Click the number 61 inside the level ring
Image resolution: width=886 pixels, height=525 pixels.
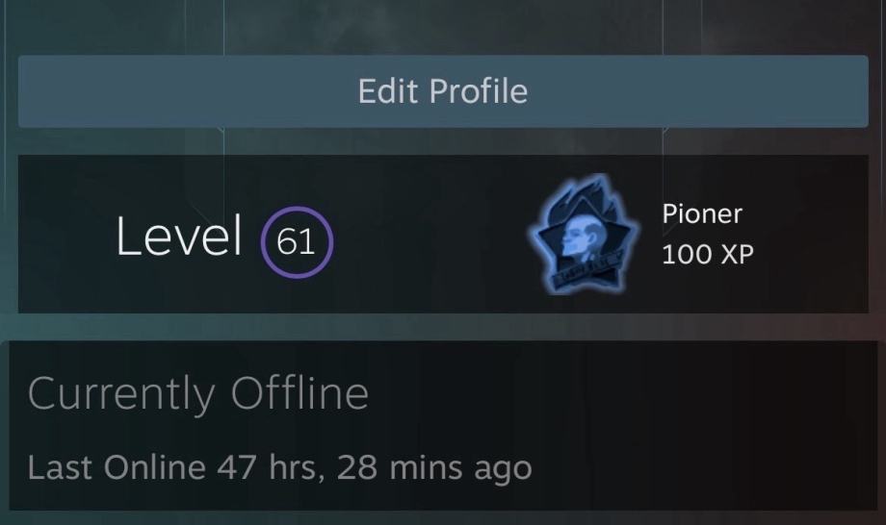(x=296, y=242)
